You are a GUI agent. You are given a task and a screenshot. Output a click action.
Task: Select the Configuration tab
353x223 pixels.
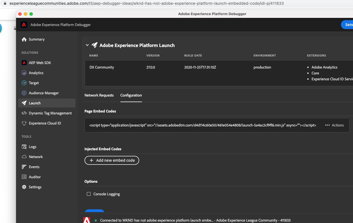pos(131,95)
